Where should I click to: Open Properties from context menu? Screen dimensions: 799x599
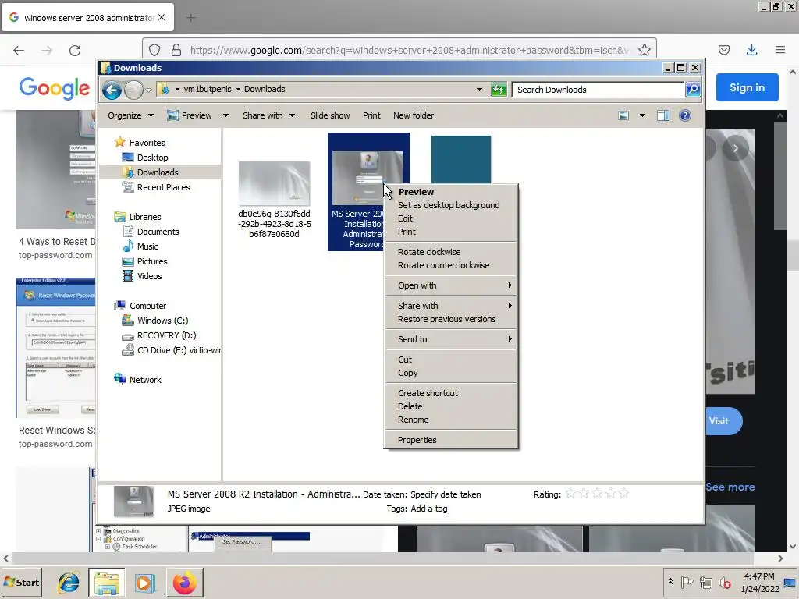tap(451, 440)
